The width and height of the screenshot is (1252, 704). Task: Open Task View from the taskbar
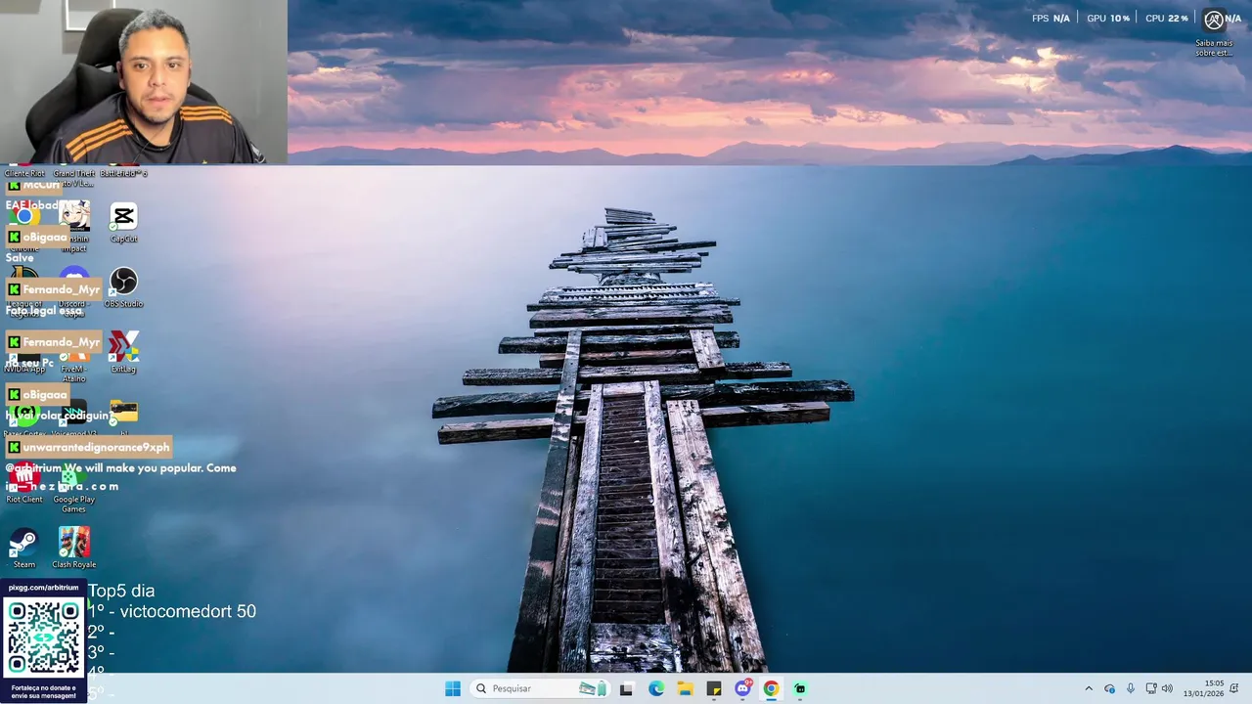click(x=626, y=688)
